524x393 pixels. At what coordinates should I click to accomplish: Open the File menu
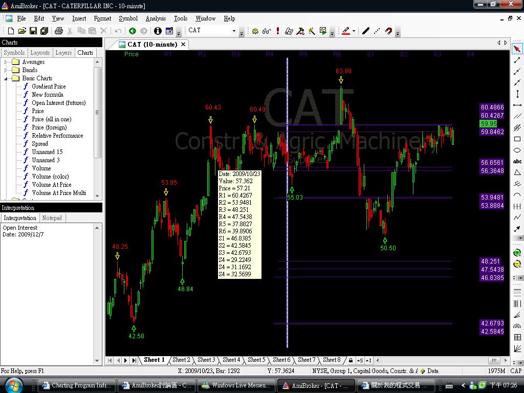coord(21,18)
